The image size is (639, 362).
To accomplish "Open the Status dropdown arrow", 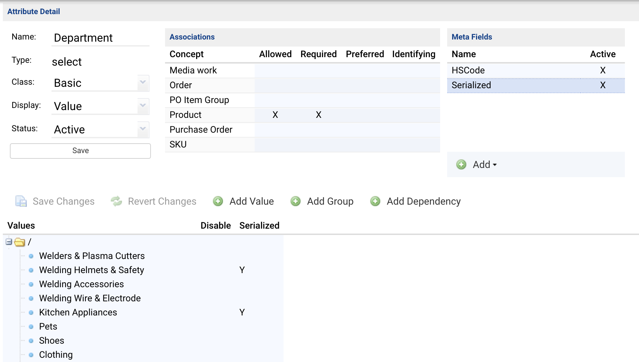I will (143, 129).
